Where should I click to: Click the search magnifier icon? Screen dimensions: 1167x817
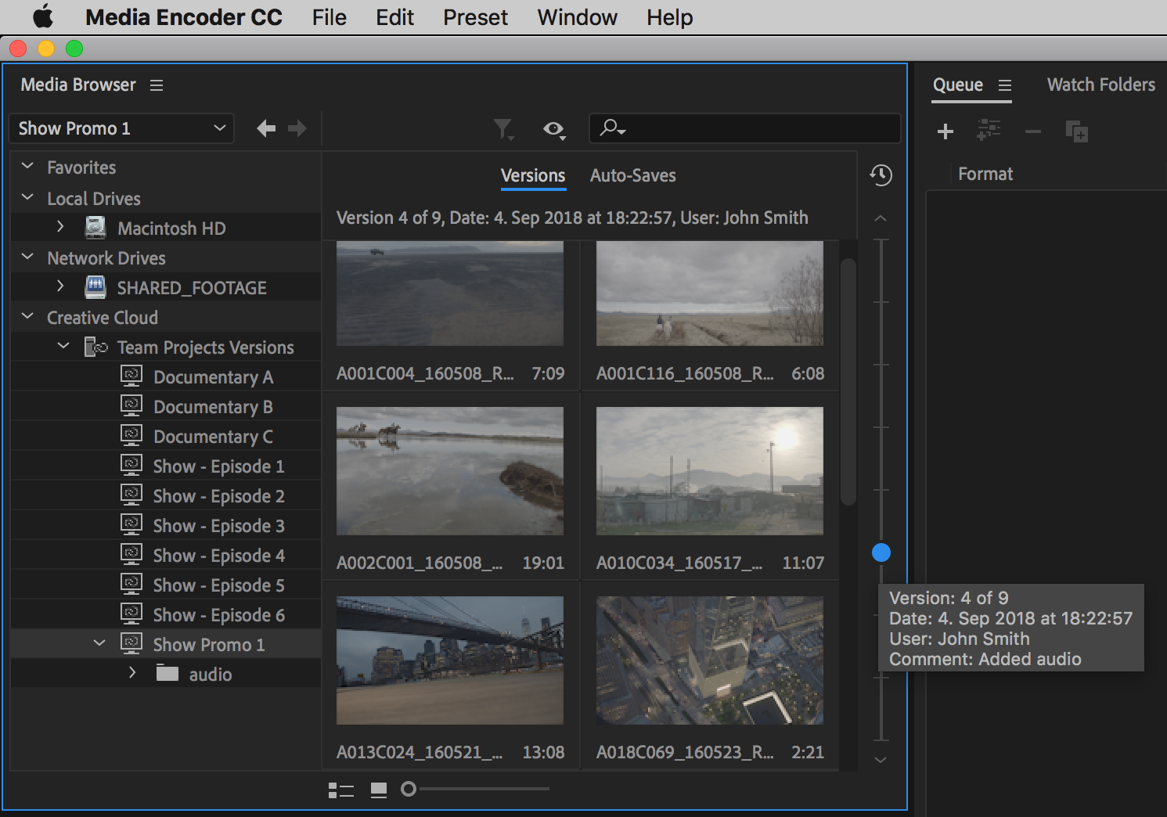click(611, 128)
